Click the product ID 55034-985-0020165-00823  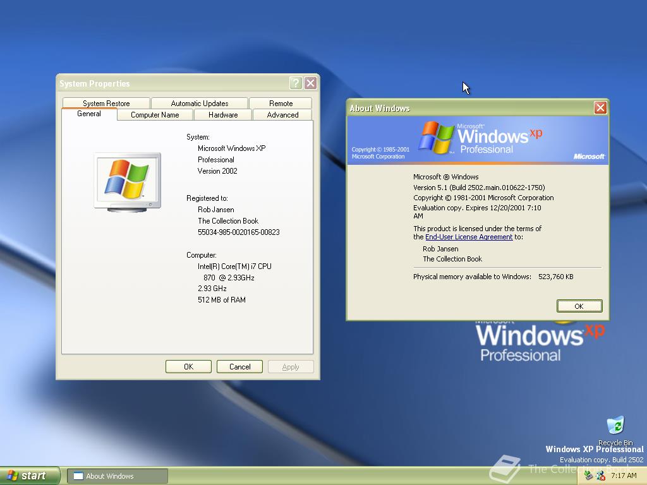pos(238,232)
